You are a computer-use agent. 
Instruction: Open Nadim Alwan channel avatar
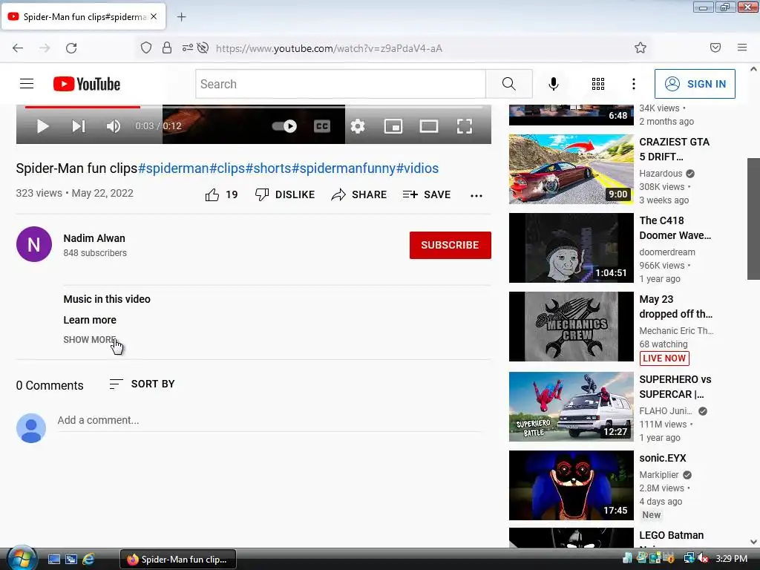pyautogui.click(x=34, y=244)
